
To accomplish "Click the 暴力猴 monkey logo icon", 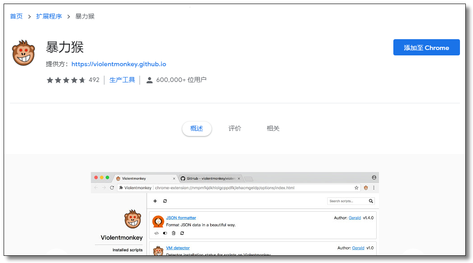I will click(x=23, y=53).
